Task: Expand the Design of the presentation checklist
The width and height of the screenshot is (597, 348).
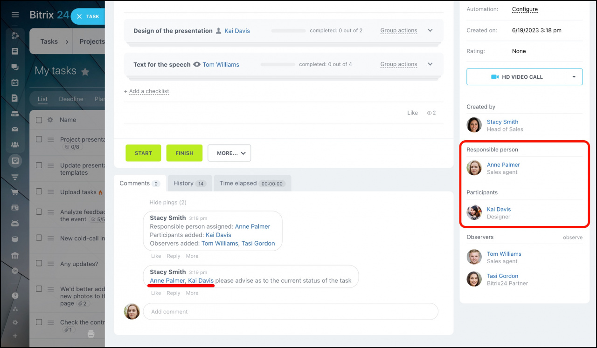Action: pyautogui.click(x=430, y=31)
